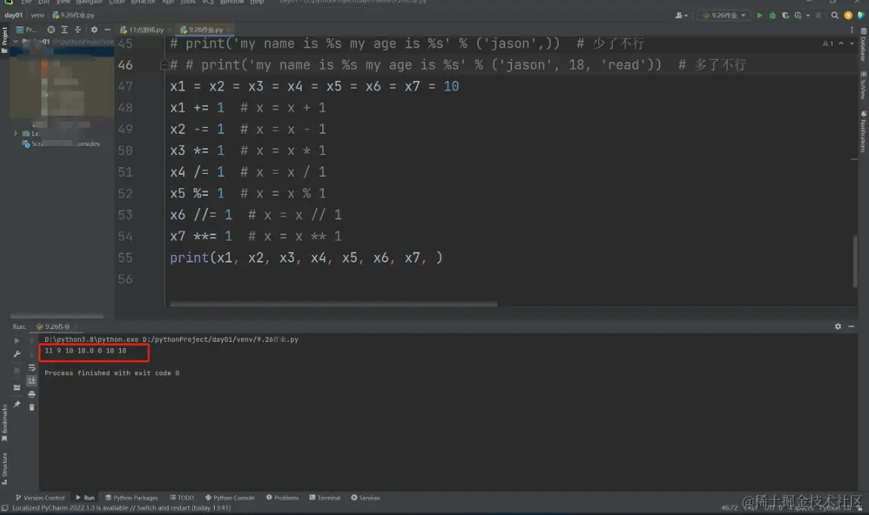Open the Services tool window
The height and width of the screenshot is (515, 869).
pos(366,498)
